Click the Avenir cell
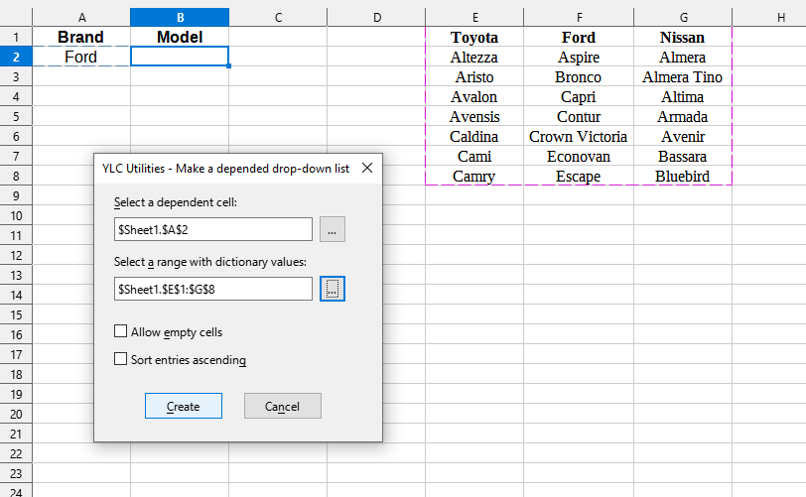The width and height of the screenshot is (806, 497). click(683, 136)
